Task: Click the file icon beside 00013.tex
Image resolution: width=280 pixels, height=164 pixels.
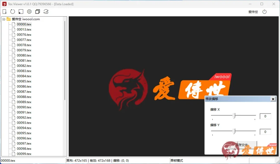Action: coord(14,29)
